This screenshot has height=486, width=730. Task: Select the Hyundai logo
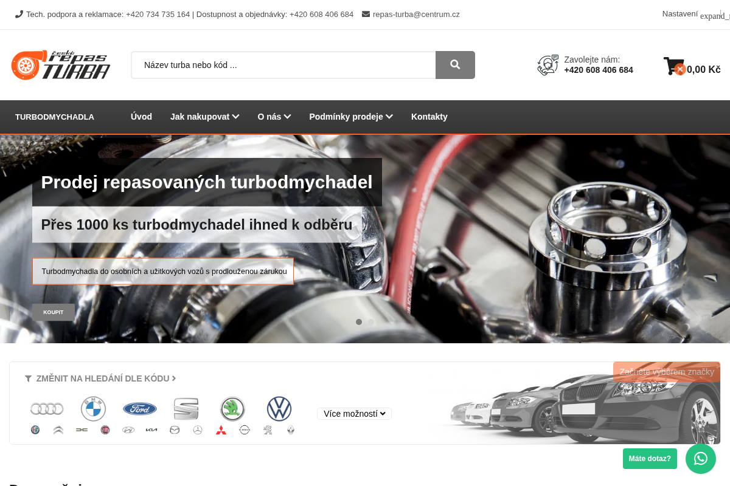pyautogui.click(x=128, y=430)
